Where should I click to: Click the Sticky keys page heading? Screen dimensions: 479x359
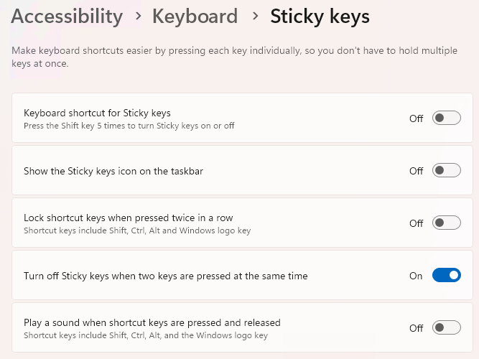pos(320,17)
